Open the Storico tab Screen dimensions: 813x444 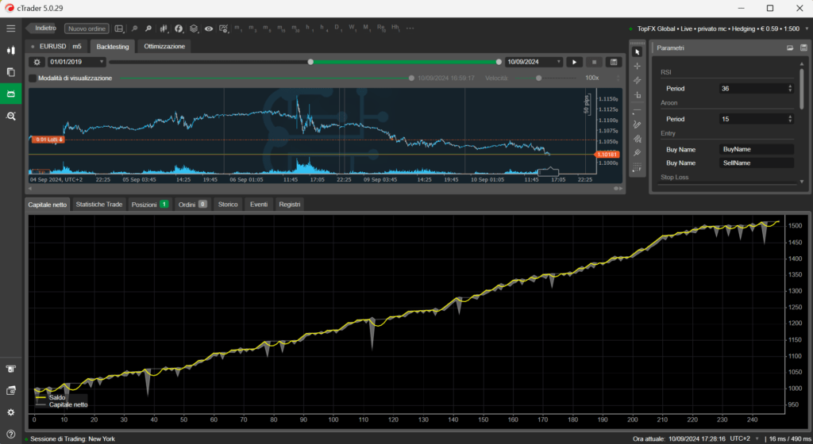pos(228,205)
